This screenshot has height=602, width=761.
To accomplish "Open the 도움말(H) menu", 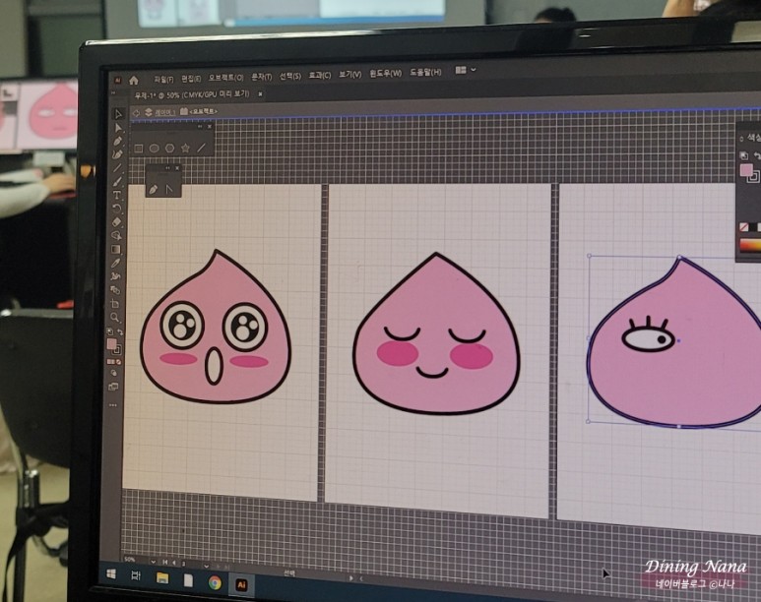I will (x=425, y=72).
